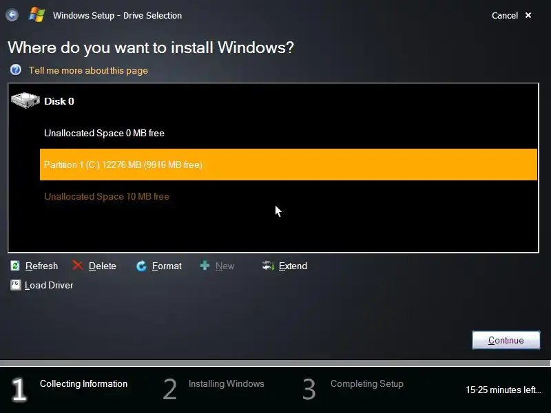Select Unallocated Space 10 MB free row
The height and width of the screenshot is (413, 551).
289,196
